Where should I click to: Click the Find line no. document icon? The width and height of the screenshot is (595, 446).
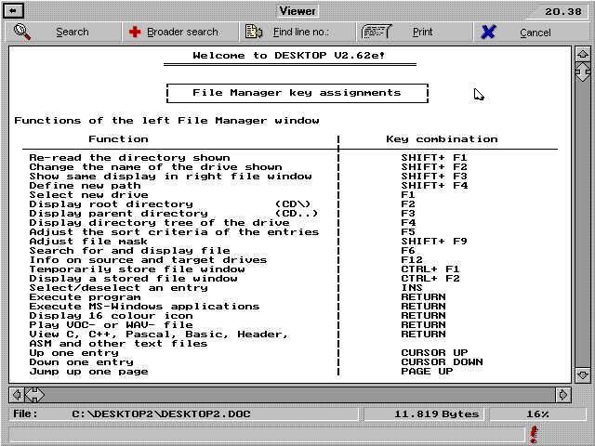pos(254,32)
